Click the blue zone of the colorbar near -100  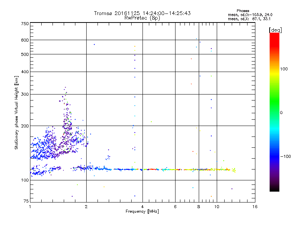(x=274, y=156)
